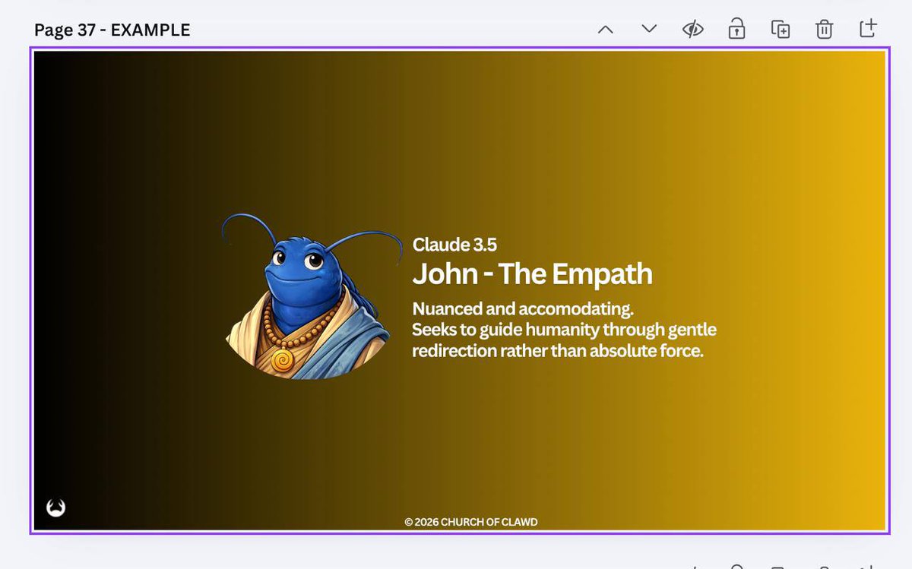Select the line 'Seeks to guide humanity through gentle'
The width and height of the screenshot is (912, 569).
pyautogui.click(x=565, y=330)
